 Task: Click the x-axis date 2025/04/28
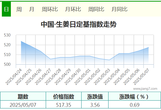coord(53,77)
